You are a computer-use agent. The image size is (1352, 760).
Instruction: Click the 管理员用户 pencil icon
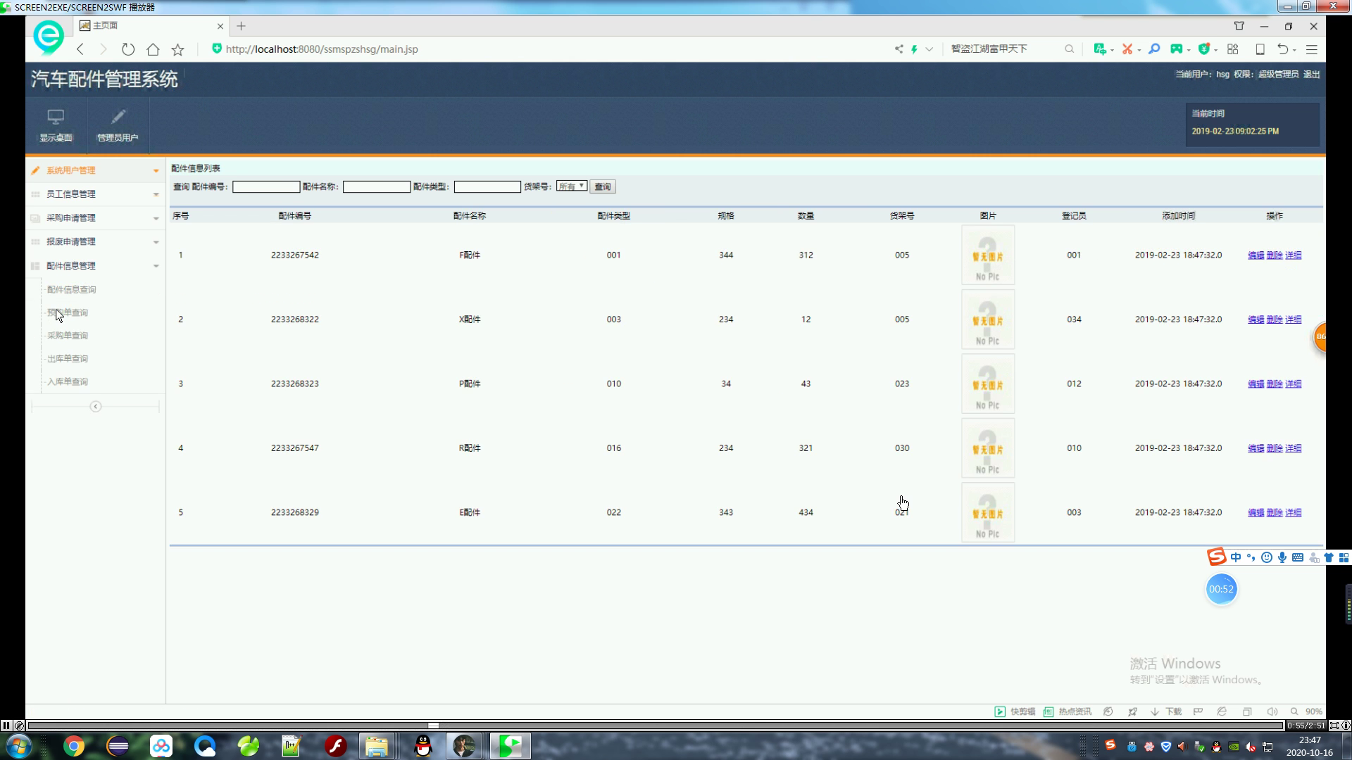[118, 117]
